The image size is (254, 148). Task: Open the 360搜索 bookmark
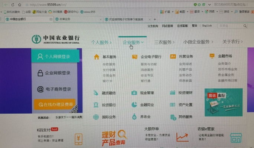55,12
